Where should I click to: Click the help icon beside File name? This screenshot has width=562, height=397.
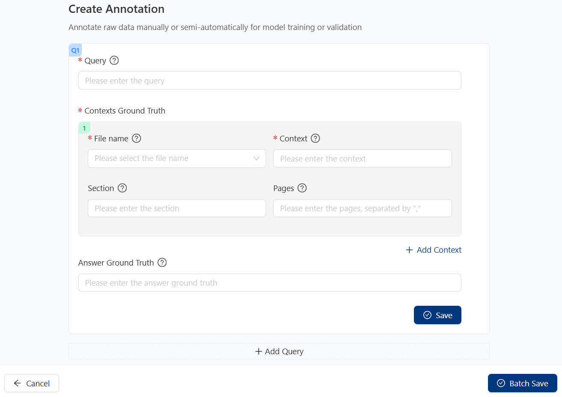tap(136, 138)
